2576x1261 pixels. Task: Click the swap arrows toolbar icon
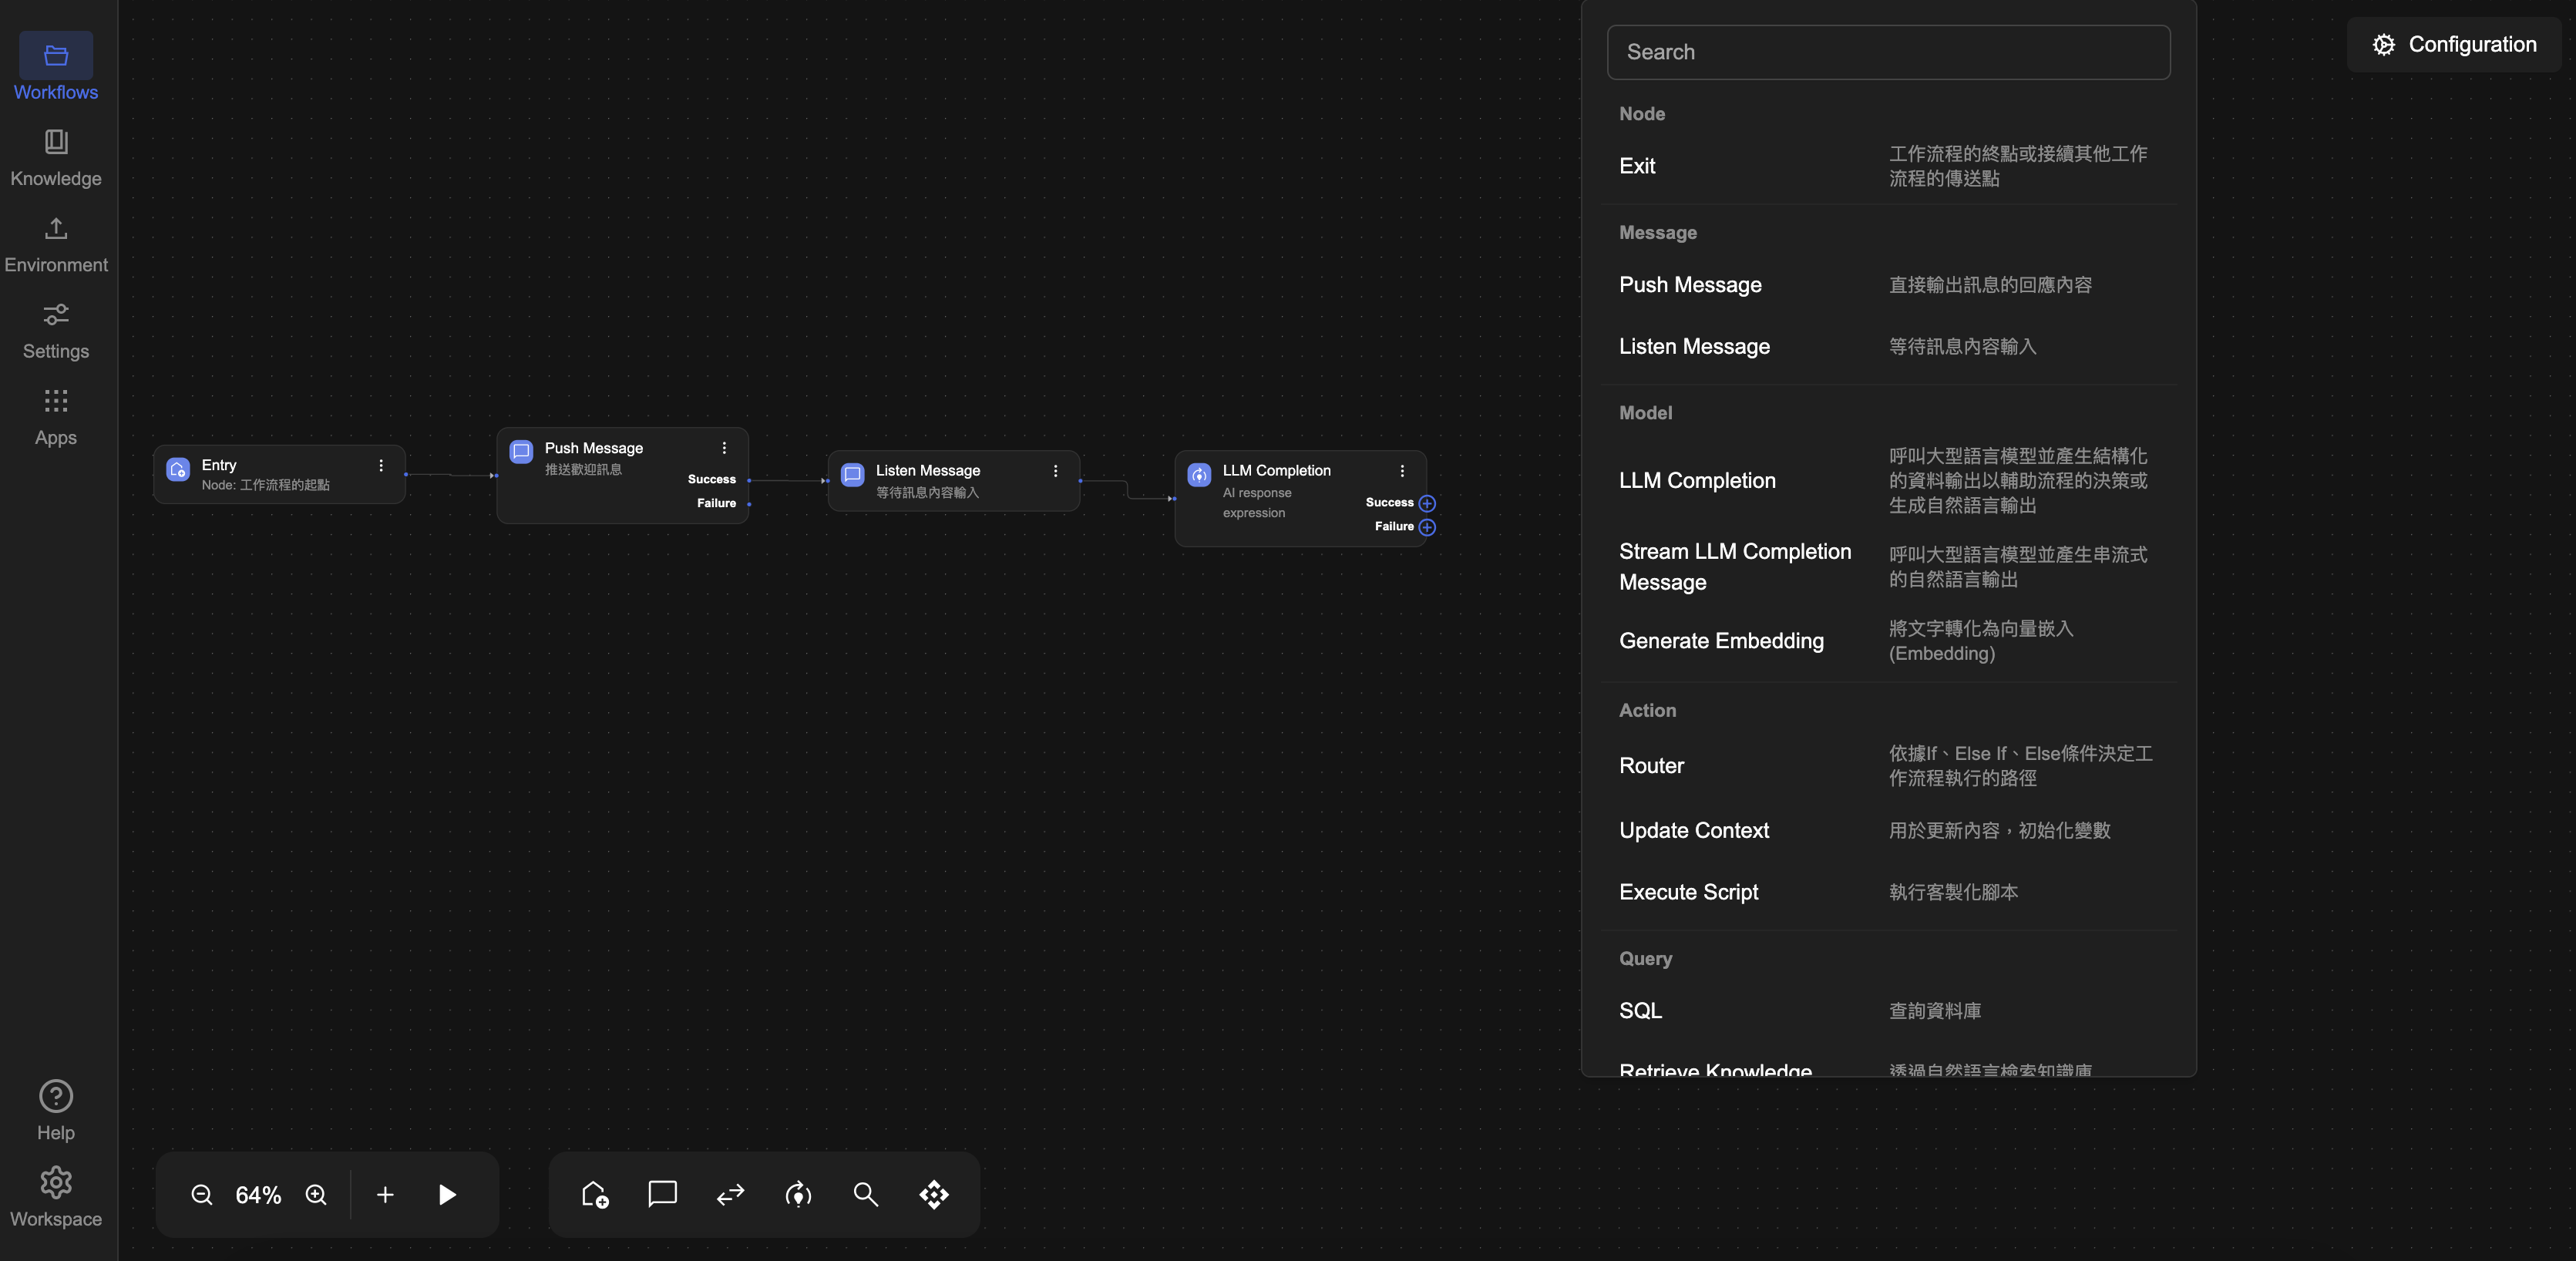(730, 1194)
